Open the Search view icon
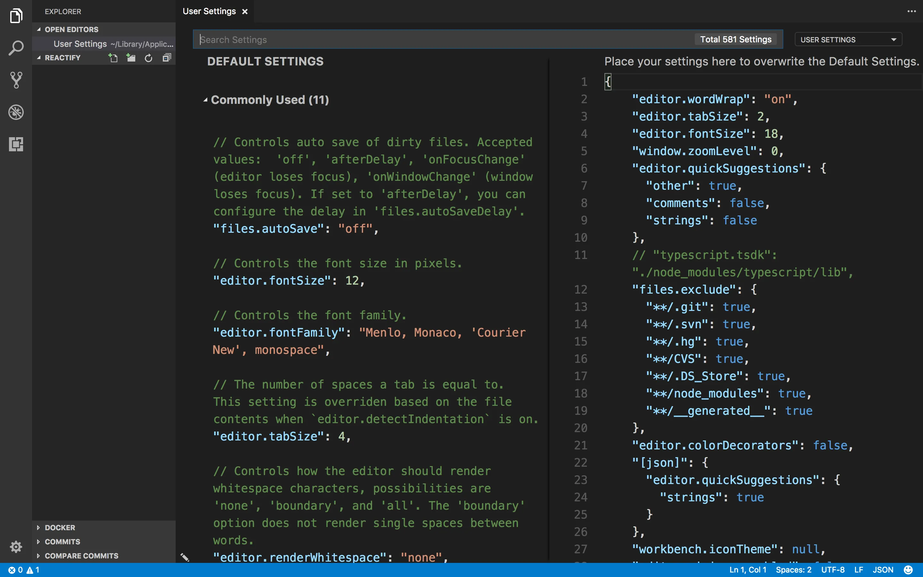 (x=16, y=48)
